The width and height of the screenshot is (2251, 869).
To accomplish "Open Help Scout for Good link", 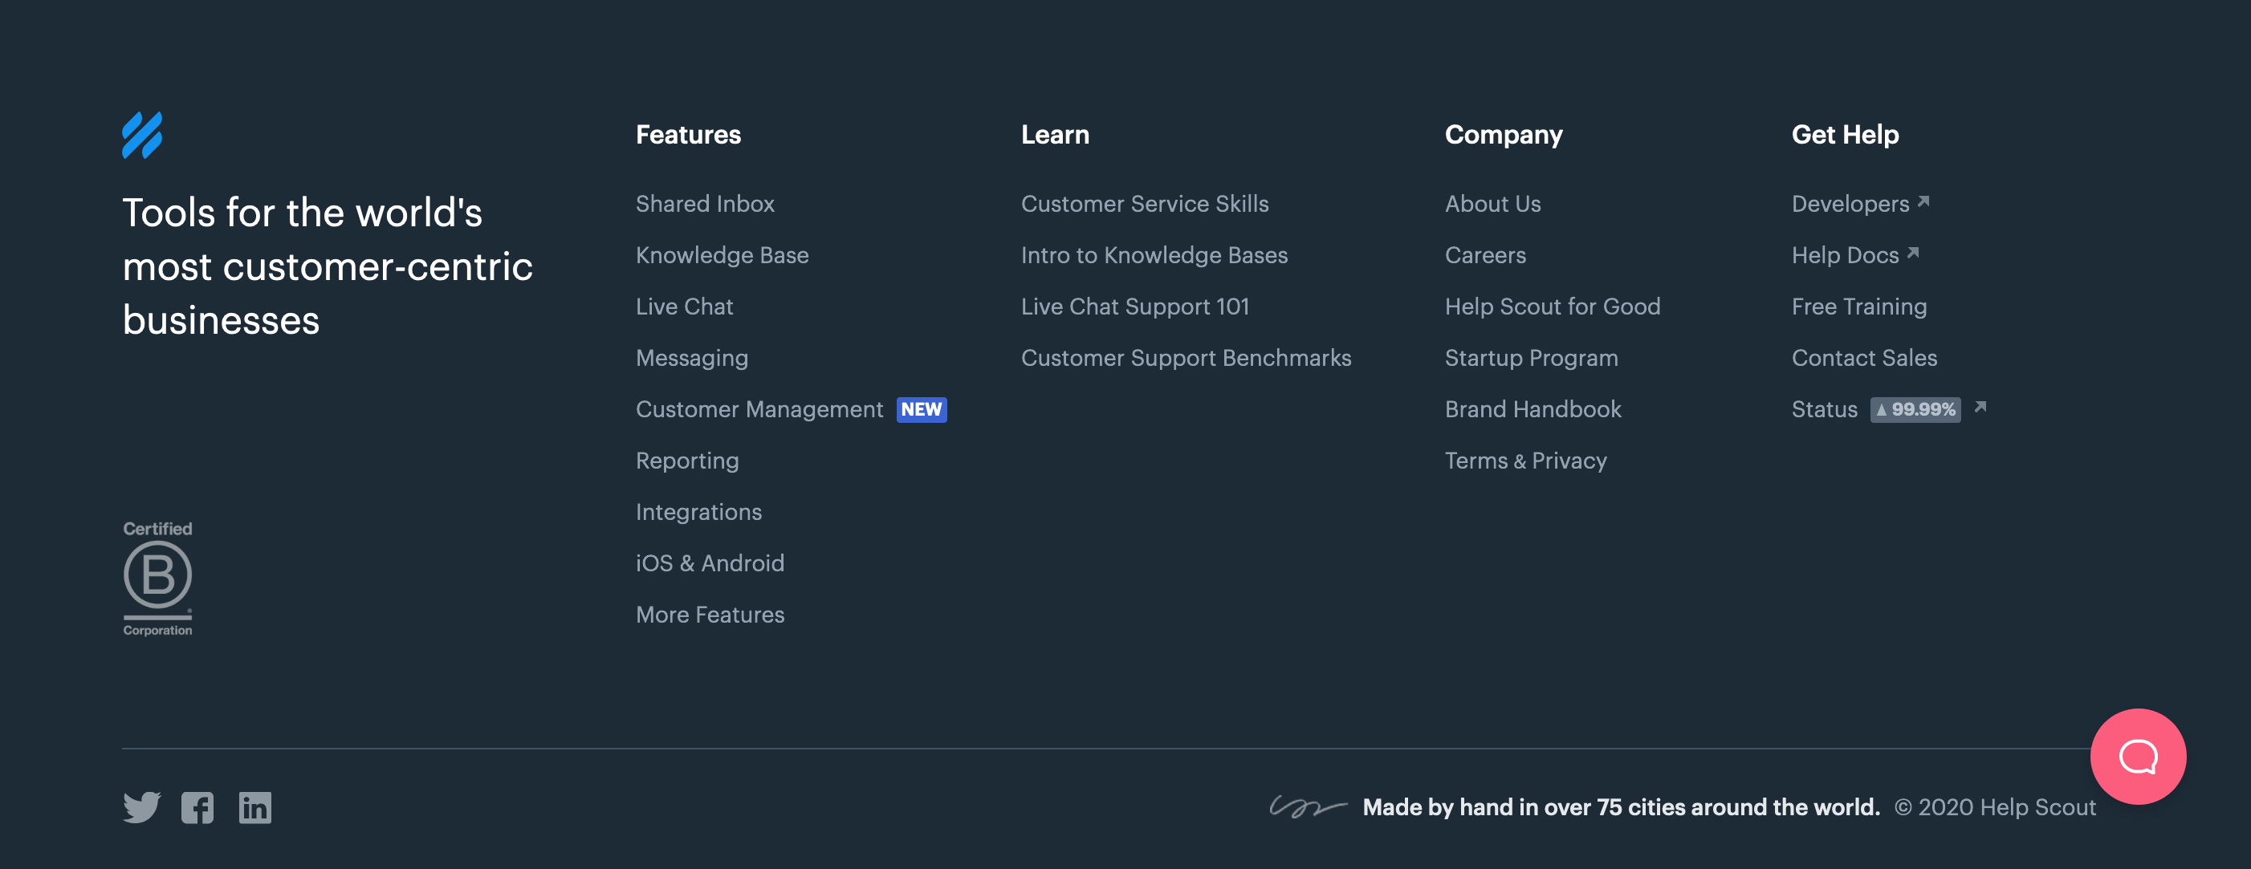I will 1553,307.
